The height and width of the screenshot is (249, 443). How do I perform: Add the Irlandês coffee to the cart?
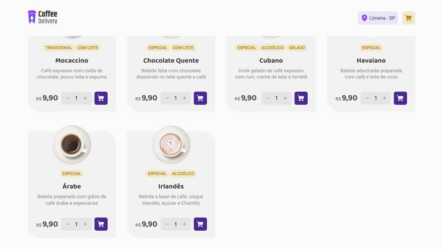tap(200, 224)
